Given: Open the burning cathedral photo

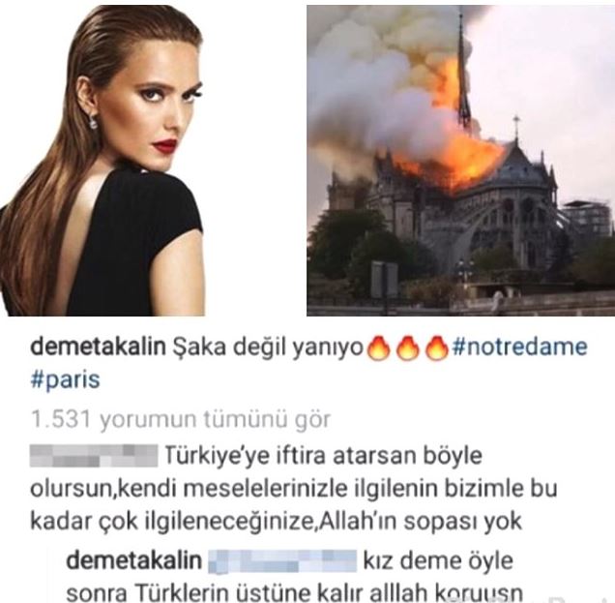Looking at the screenshot, I should [460, 160].
